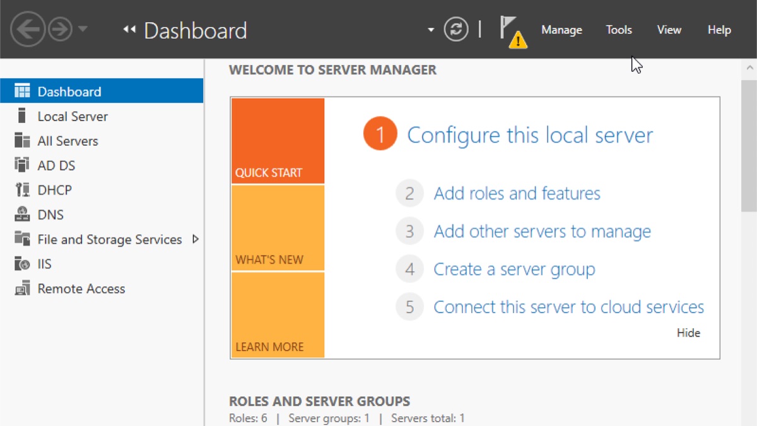Click the DNS role icon
The width and height of the screenshot is (757, 426).
[x=22, y=215]
